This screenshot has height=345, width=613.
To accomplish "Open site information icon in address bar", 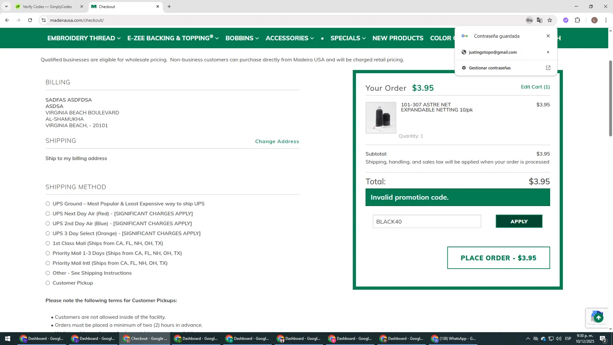I will point(44,20).
